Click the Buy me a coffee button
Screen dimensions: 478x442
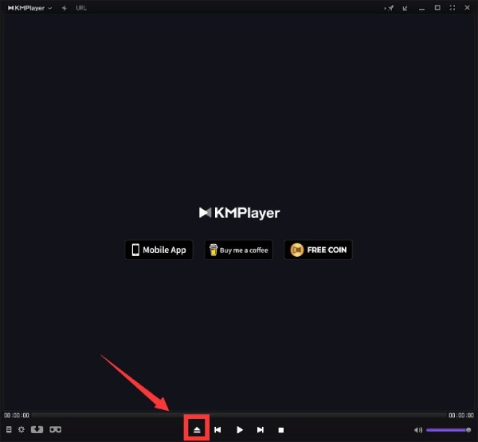point(238,250)
